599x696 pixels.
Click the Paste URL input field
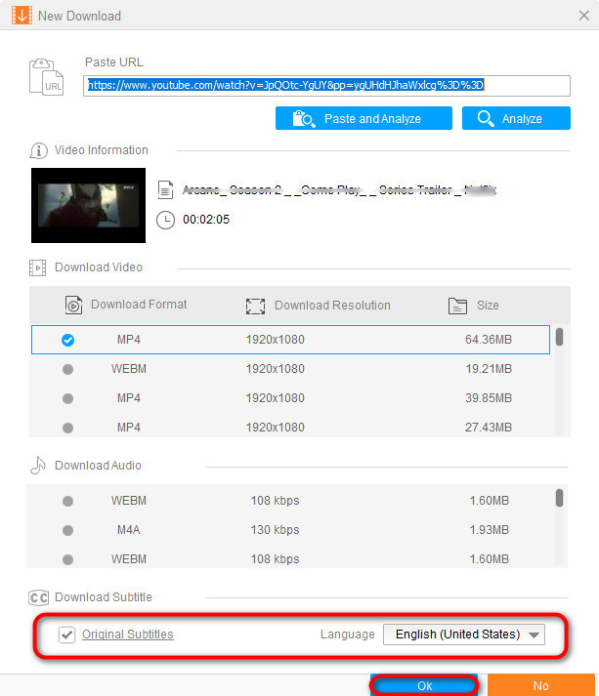coord(327,86)
